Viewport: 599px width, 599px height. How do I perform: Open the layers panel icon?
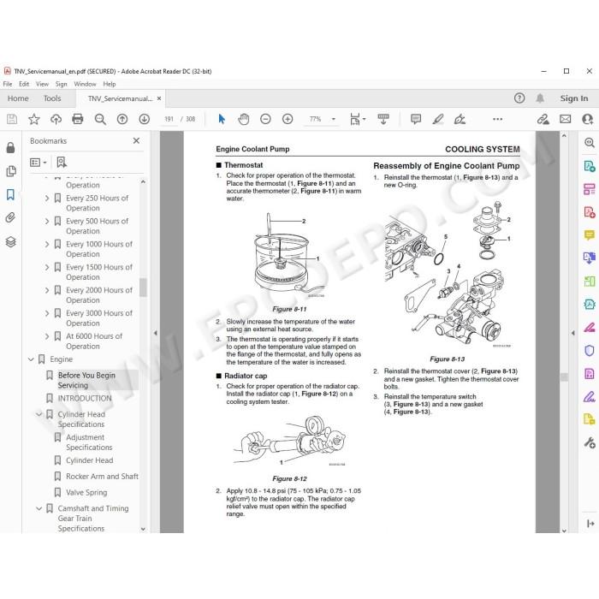coord(10,242)
